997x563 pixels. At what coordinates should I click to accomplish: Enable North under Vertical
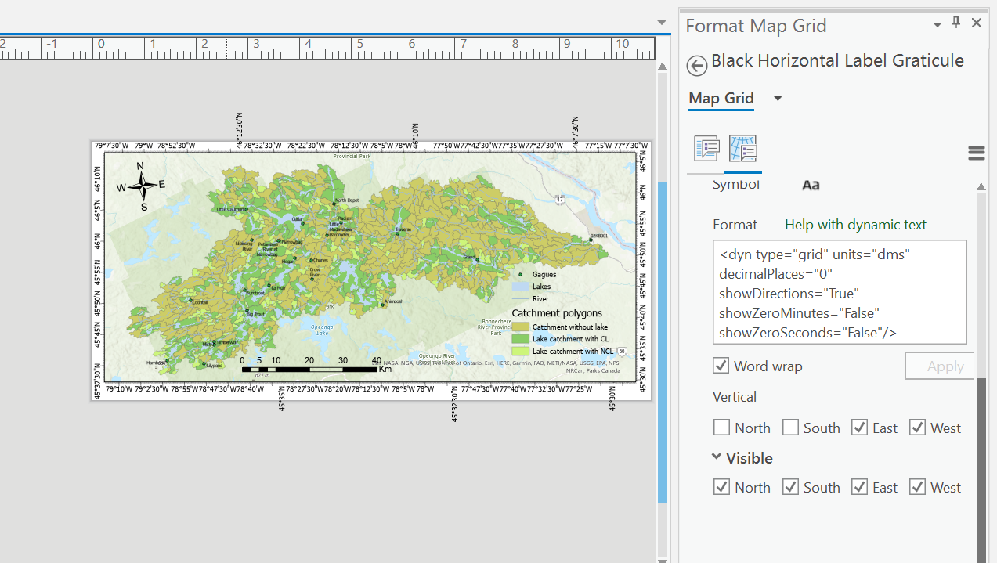(721, 428)
